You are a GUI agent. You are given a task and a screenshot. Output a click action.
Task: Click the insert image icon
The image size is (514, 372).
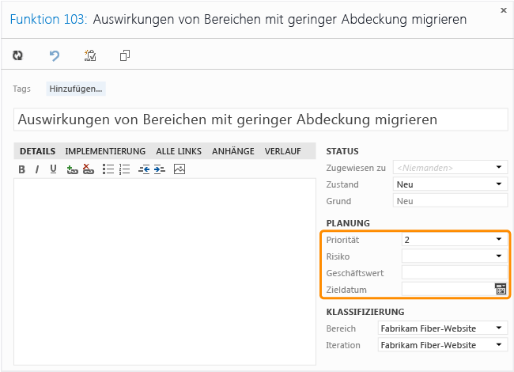pyautogui.click(x=180, y=169)
